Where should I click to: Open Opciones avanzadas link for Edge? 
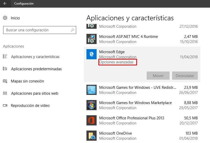116,62
